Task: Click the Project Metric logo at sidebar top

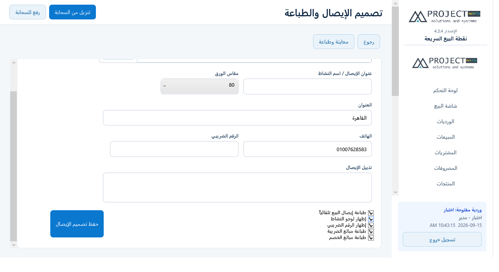Action: coord(445,17)
